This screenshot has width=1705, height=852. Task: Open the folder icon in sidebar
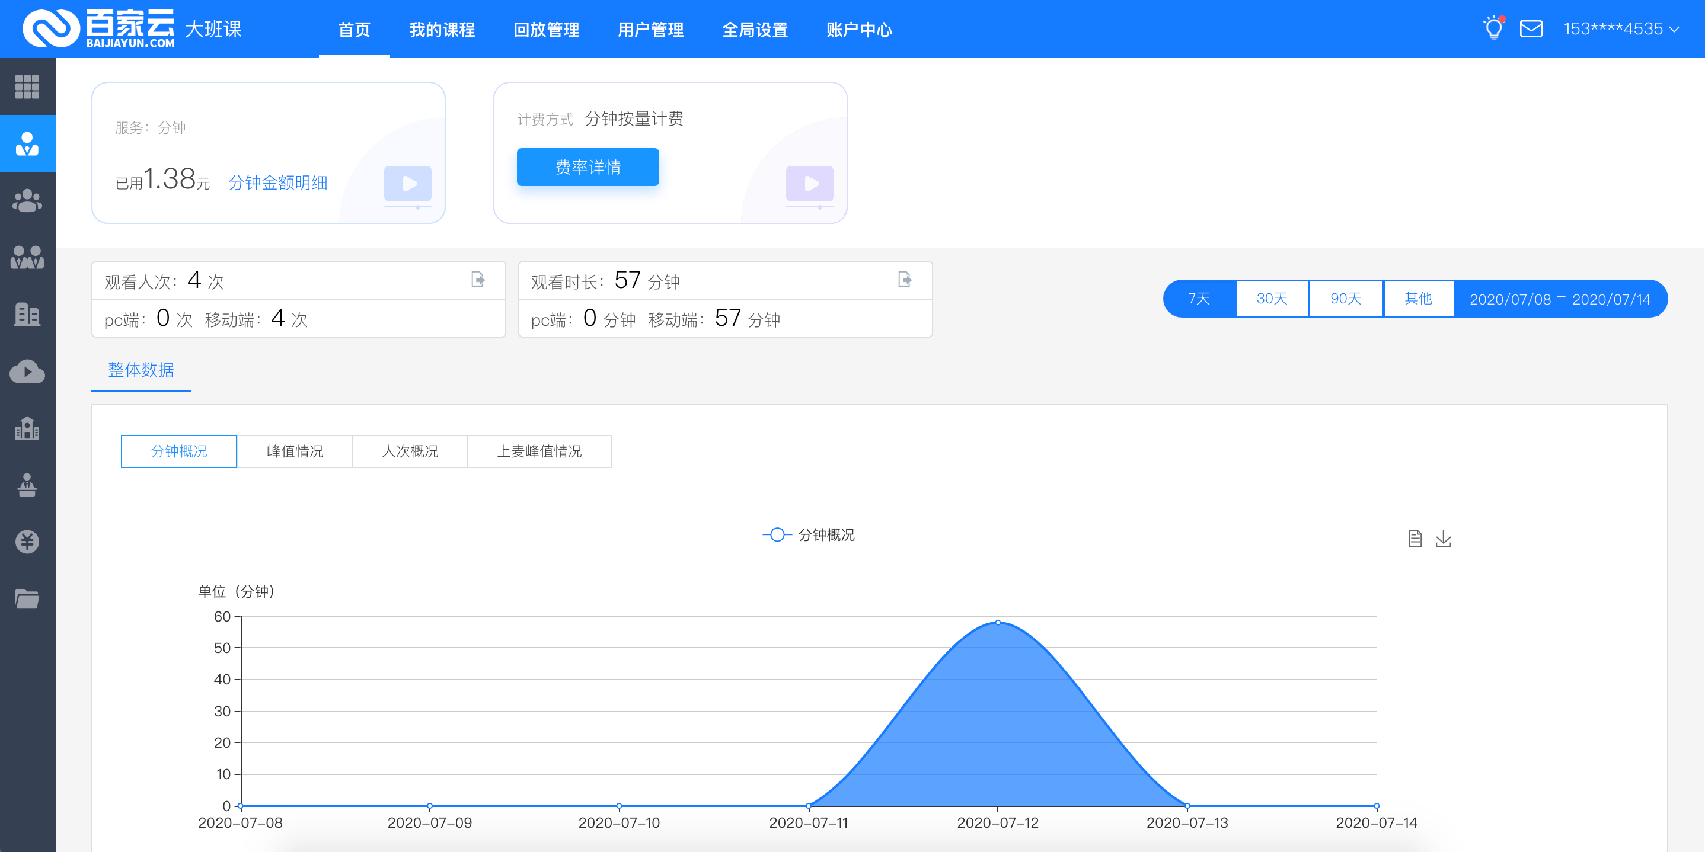point(27,598)
